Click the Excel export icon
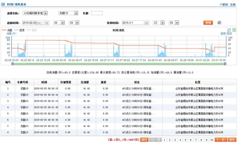The width and height of the screenshot is (238, 144). click(219, 23)
